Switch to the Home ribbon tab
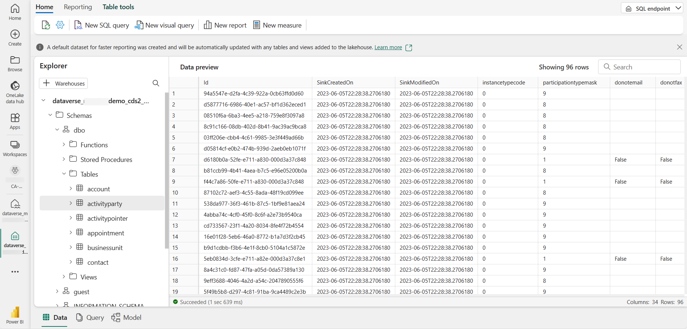 click(x=44, y=7)
